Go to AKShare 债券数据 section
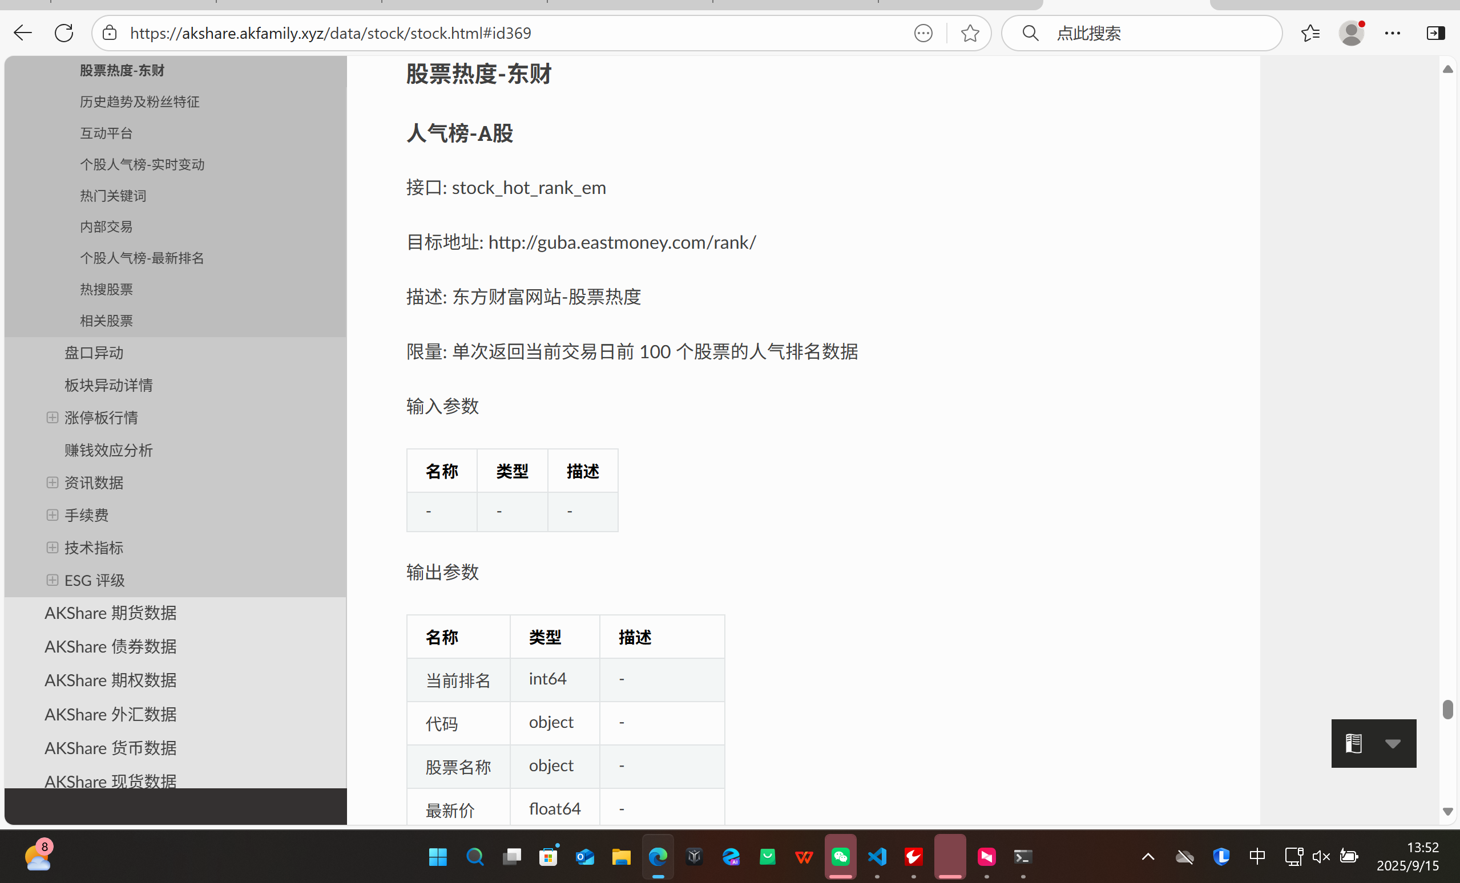 click(110, 647)
